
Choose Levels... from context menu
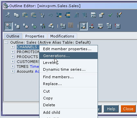click(x=68, y=63)
